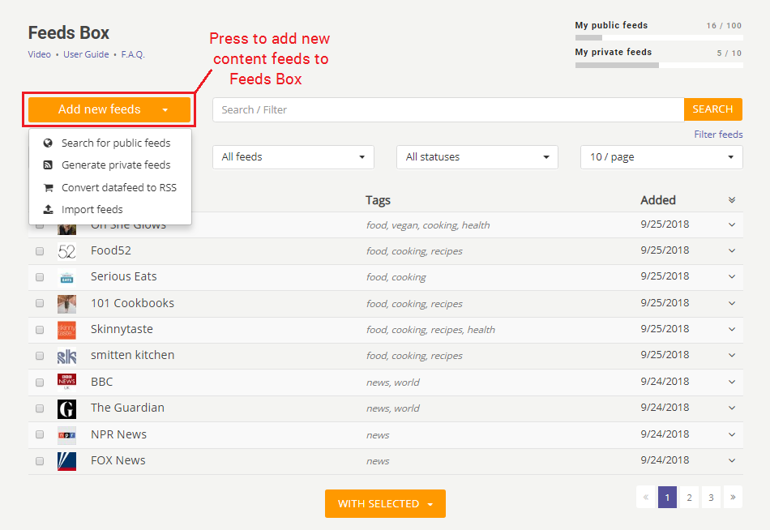Open the 10 / page dropdown

pos(661,157)
